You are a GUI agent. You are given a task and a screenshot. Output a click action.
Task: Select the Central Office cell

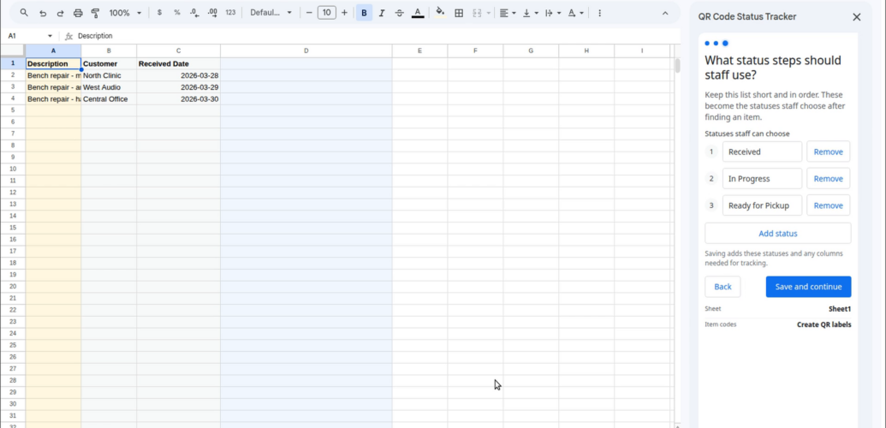click(x=109, y=99)
